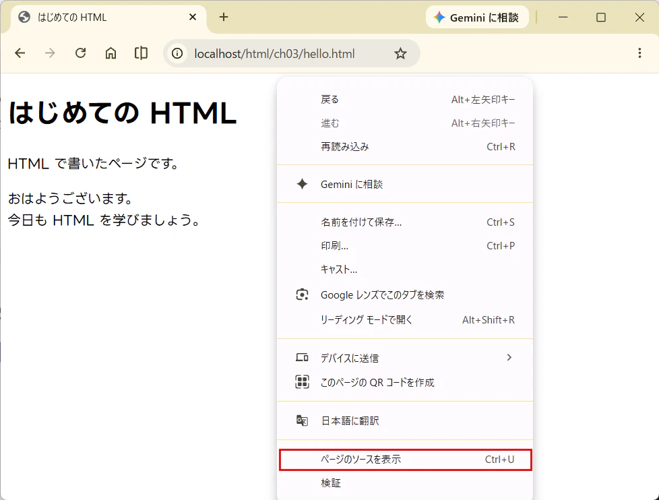The image size is (659, 500).
Task: Open the split view icon next to home
Action: [141, 53]
